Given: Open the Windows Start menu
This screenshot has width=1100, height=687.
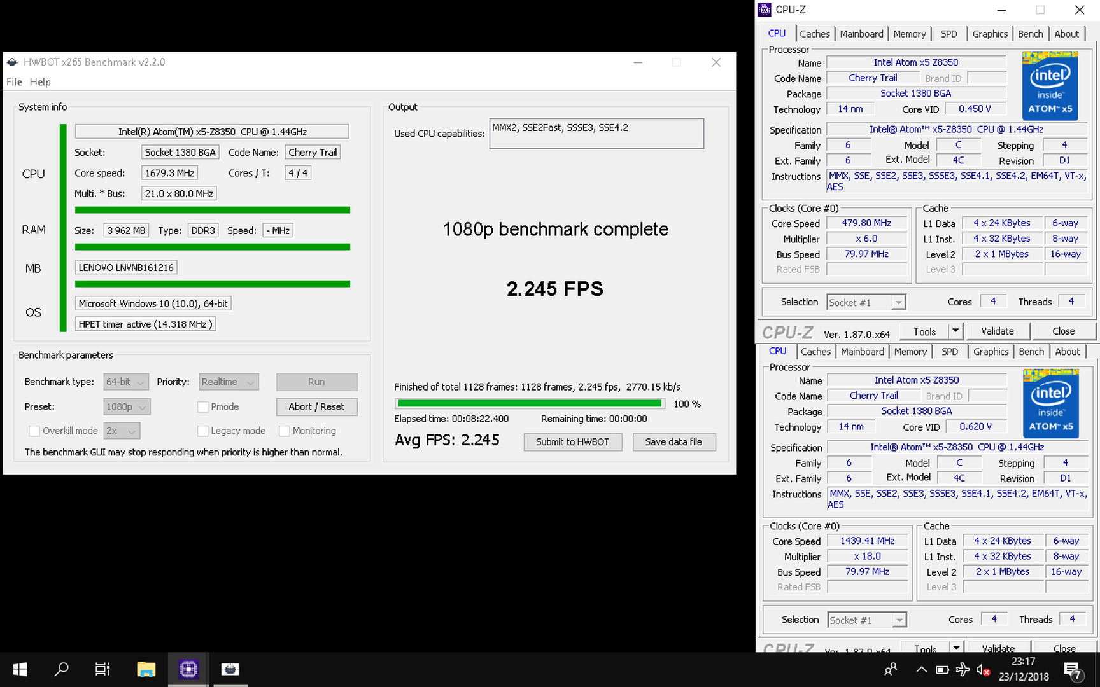Looking at the screenshot, I should point(20,669).
